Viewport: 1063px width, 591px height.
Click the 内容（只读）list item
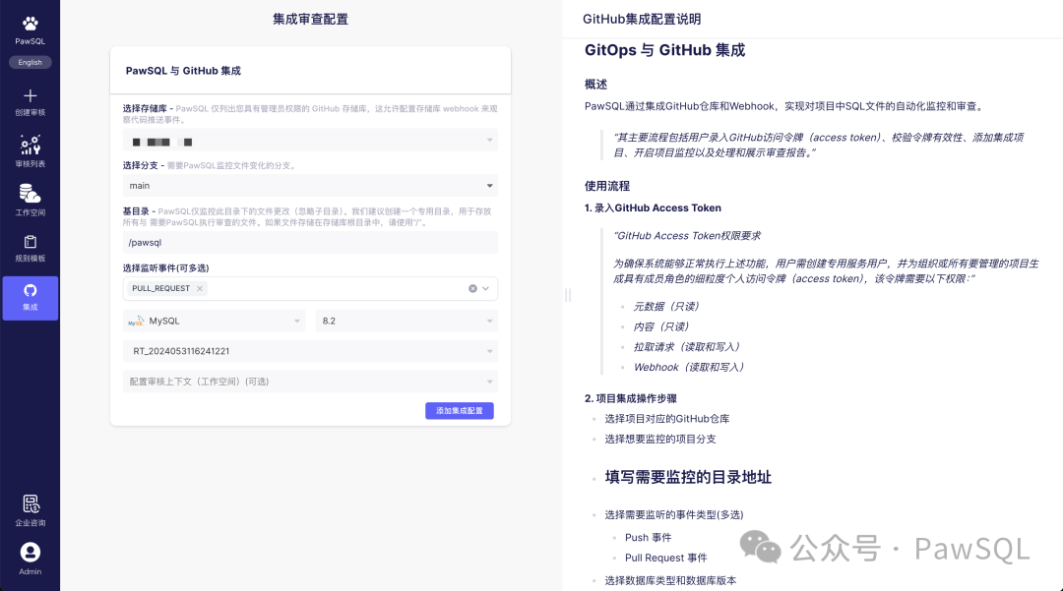click(661, 326)
